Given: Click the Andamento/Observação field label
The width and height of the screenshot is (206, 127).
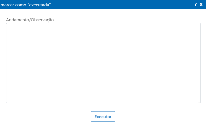Looking at the screenshot, I should click(30, 20).
